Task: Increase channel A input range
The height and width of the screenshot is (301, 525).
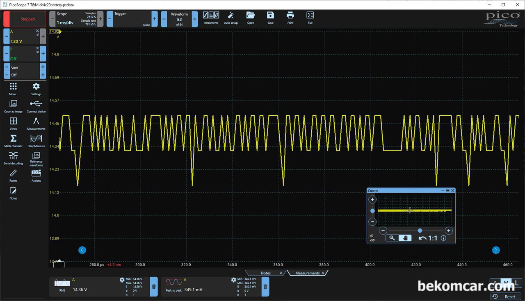Action: coord(43,36)
